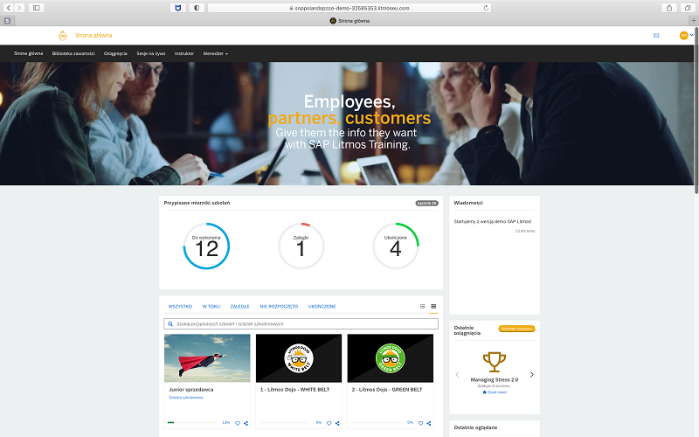Click GREEN BELT progress bar

376,422
